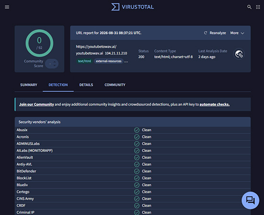264x215 pixels.
Task: Open the hamburger navigation menu
Action: (7, 7)
